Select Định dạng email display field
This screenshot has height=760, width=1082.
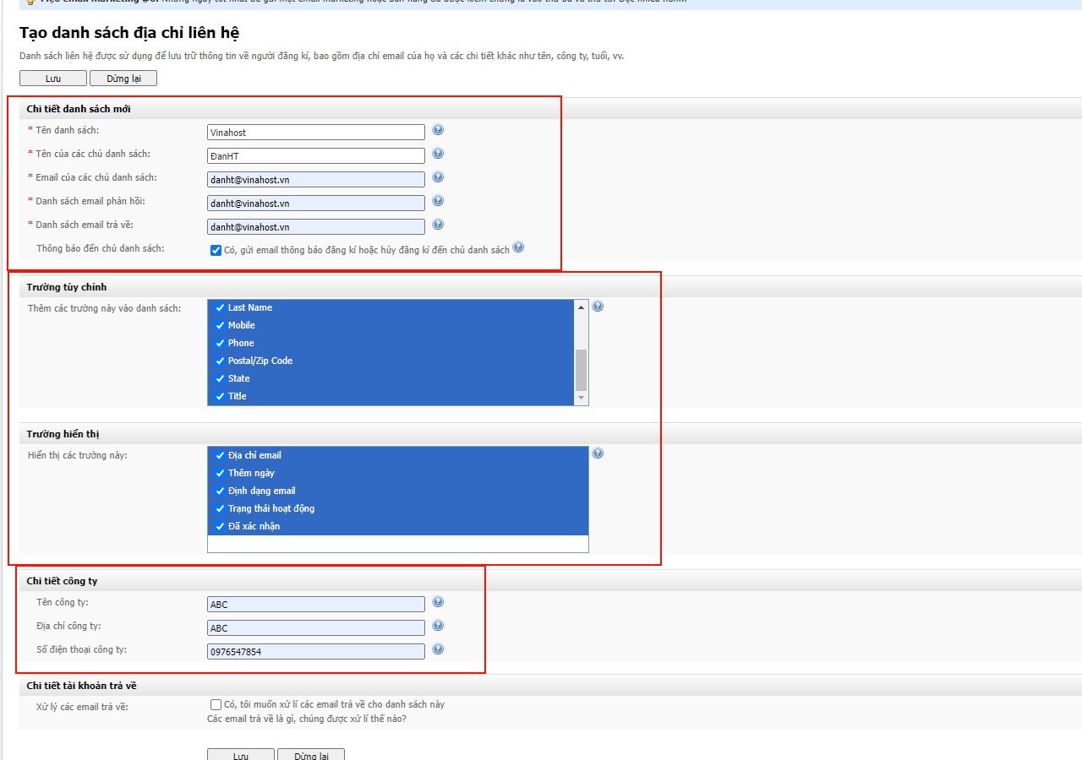click(261, 491)
